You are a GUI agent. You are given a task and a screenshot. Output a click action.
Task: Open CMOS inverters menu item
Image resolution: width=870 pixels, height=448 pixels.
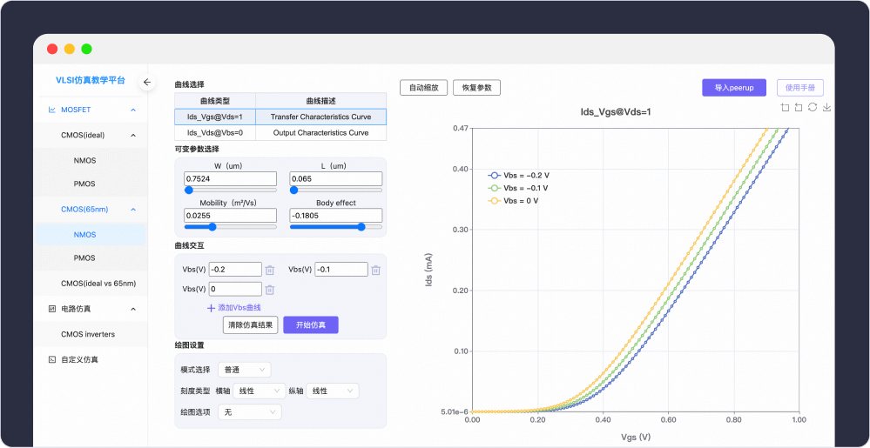[x=87, y=334]
